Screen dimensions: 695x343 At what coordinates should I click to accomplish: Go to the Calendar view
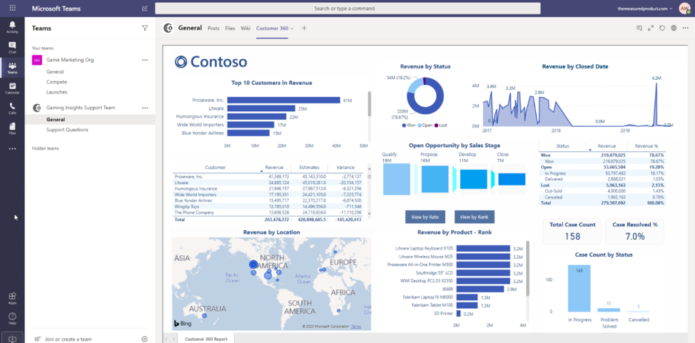pos(12,88)
